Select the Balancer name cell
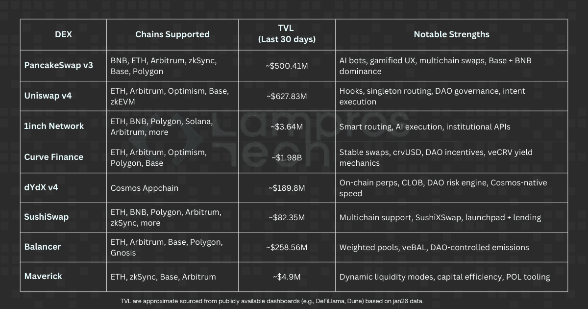The image size is (588, 309). (43, 247)
